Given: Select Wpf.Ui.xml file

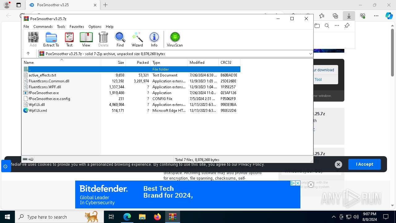Looking at the screenshot, I should [x=132, y=111].
